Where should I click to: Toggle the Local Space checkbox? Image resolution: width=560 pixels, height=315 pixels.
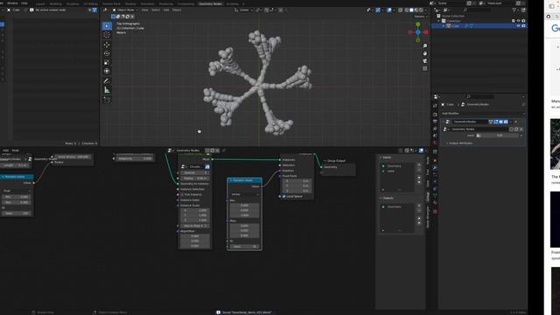click(283, 196)
